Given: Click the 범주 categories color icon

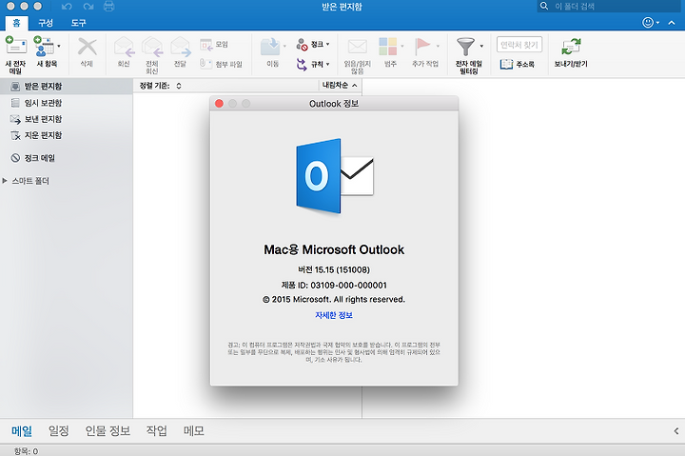Looking at the screenshot, I should pyautogui.click(x=388, y=47).
